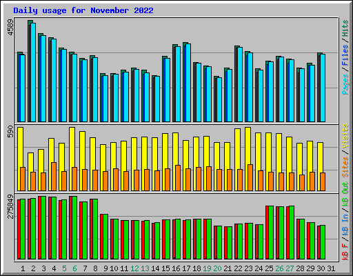This screenshot has height=276, width=353.
Task: Click green weekend day label 19
Action: (207, 268)
